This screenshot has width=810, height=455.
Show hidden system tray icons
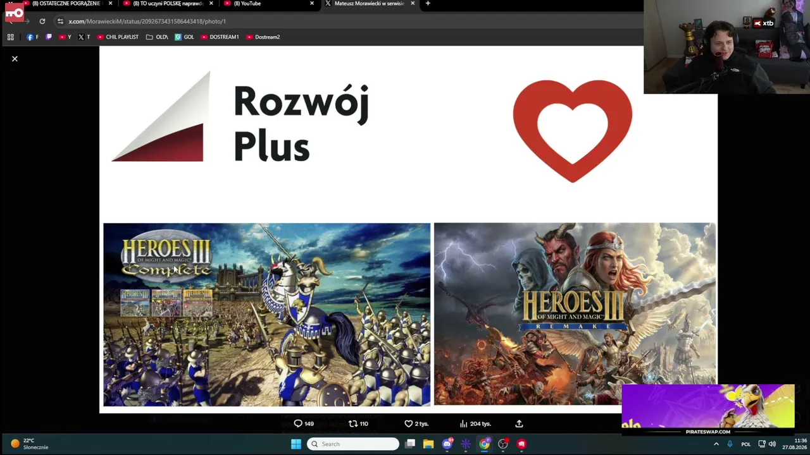pos(716,444)
